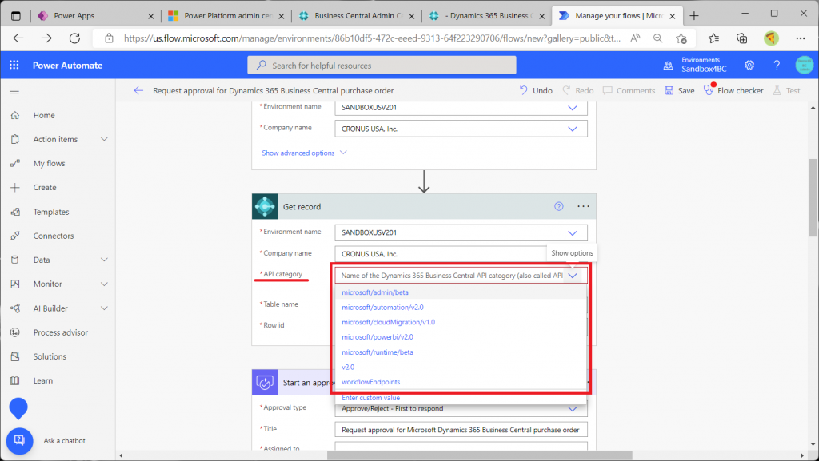Expand AI Builder section chevron
The height and width of the screenshot is (461, 819).
point(104,308)
